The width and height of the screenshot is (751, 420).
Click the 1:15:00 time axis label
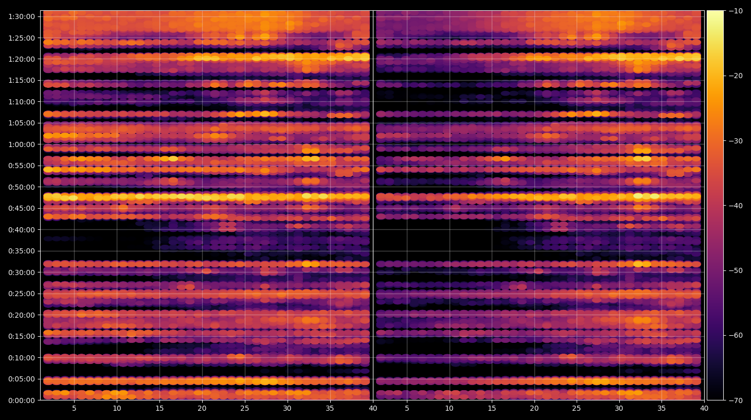[22, 81]
